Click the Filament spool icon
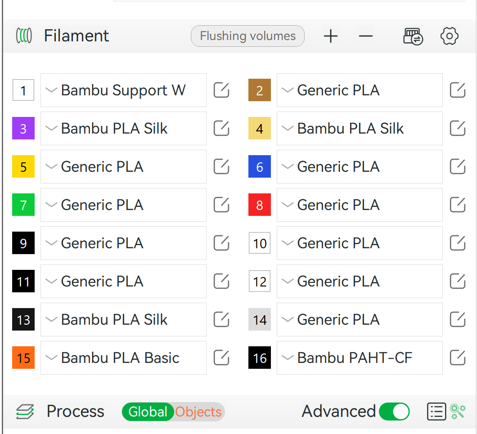The width and height of the screenshot is (477, 434). [24, 36]
